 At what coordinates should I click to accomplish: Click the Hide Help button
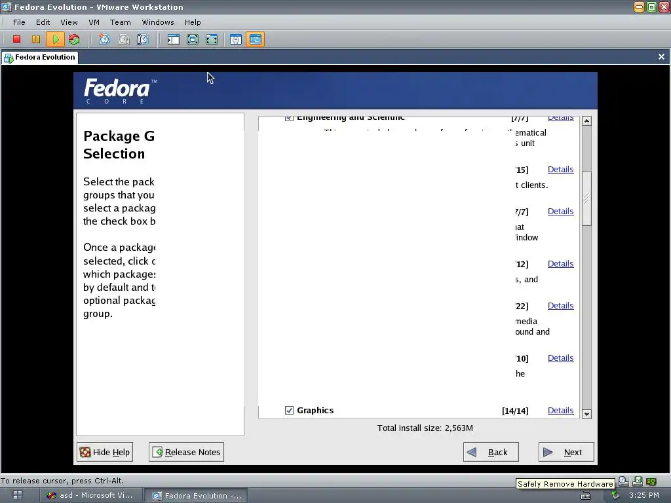[x=105, y=452]
